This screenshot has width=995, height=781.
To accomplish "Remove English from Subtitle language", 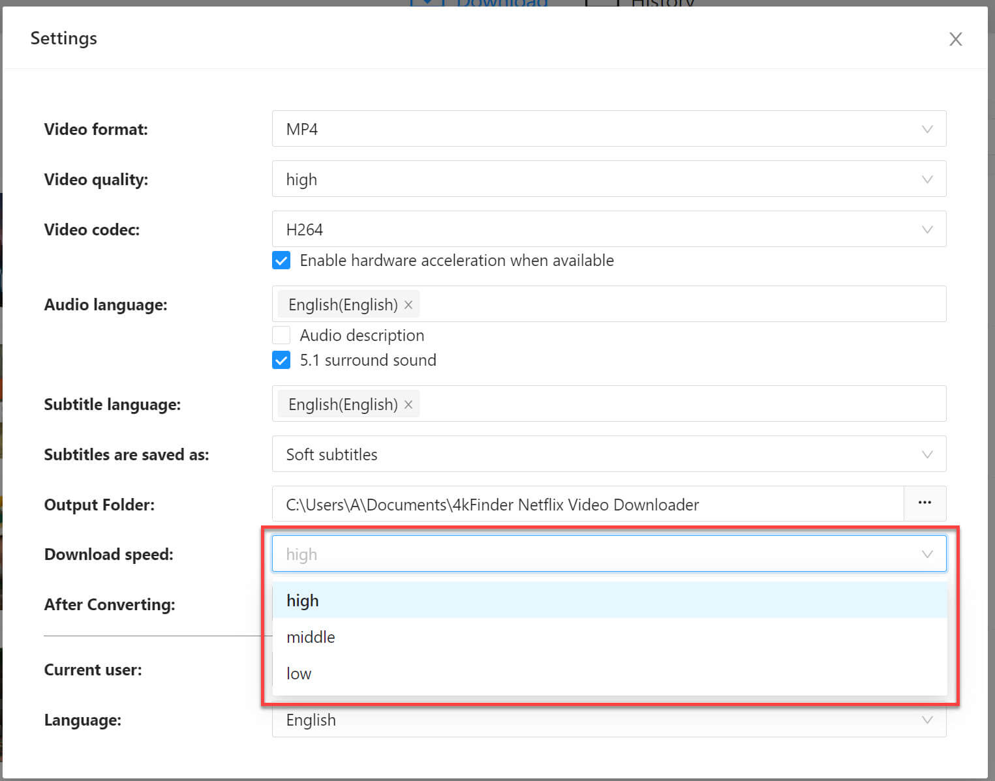I will coord(408,404).
